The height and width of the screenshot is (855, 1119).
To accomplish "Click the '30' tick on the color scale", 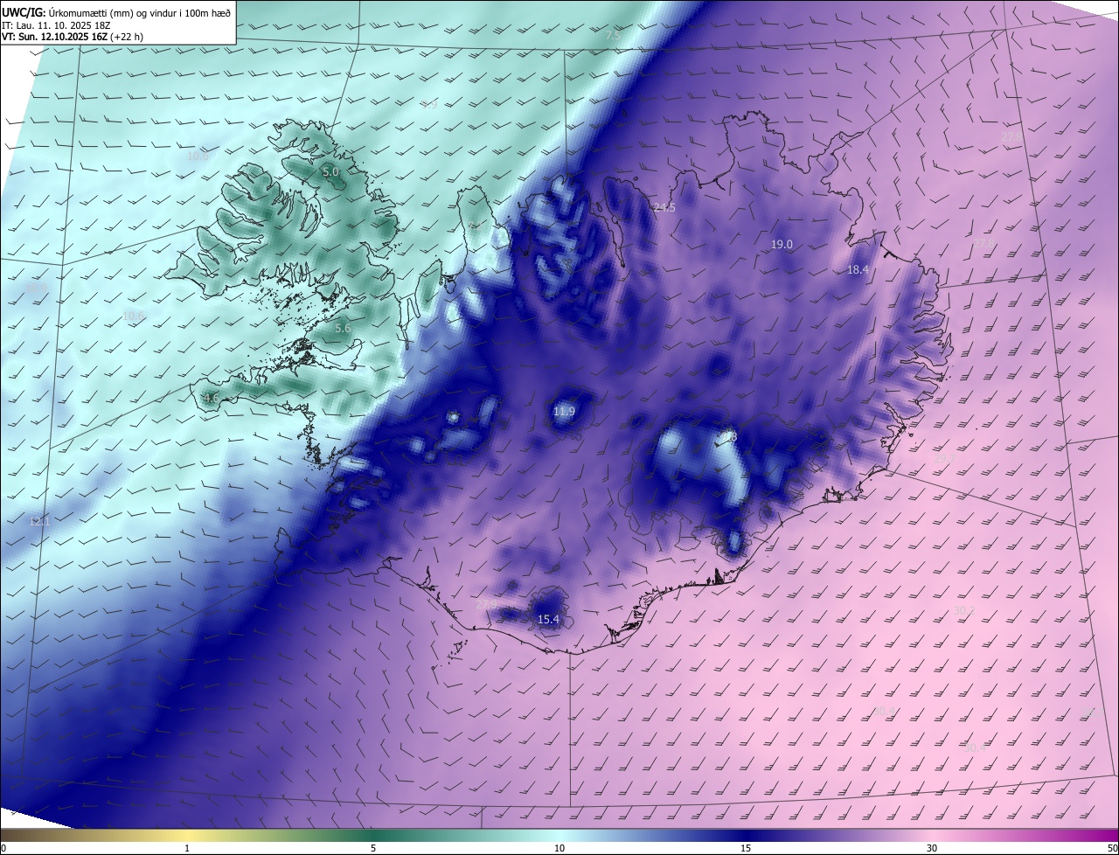I will [x=932, y=848].
